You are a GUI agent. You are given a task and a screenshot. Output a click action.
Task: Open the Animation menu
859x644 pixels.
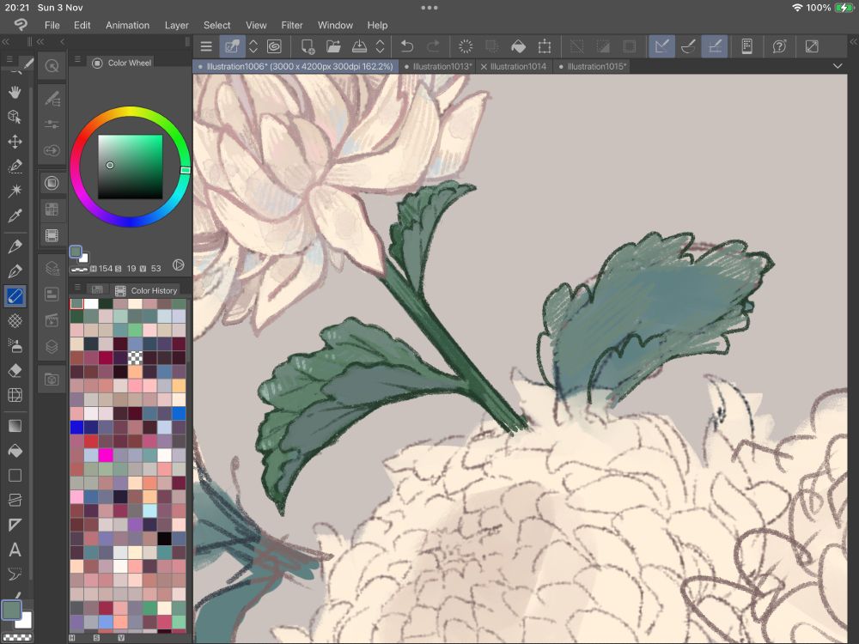pyautogui.click(x=127, y=25)
